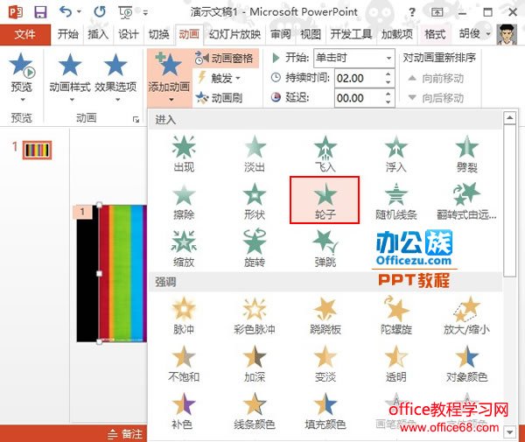Open the 视图 view tab
The image size is (525, 442).
tap(311, 34)
